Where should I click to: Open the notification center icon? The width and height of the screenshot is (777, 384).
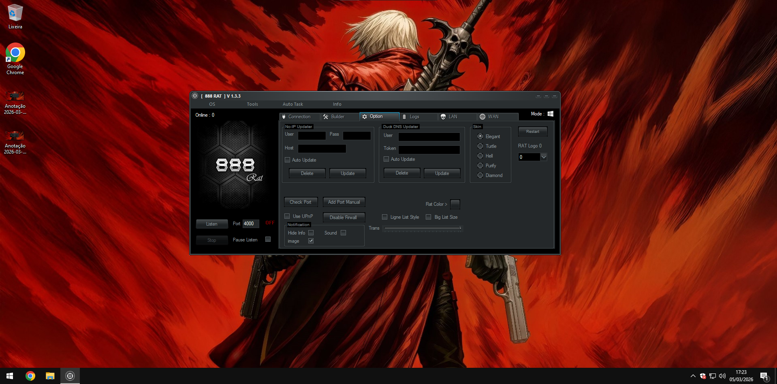[x=764, y=376]
